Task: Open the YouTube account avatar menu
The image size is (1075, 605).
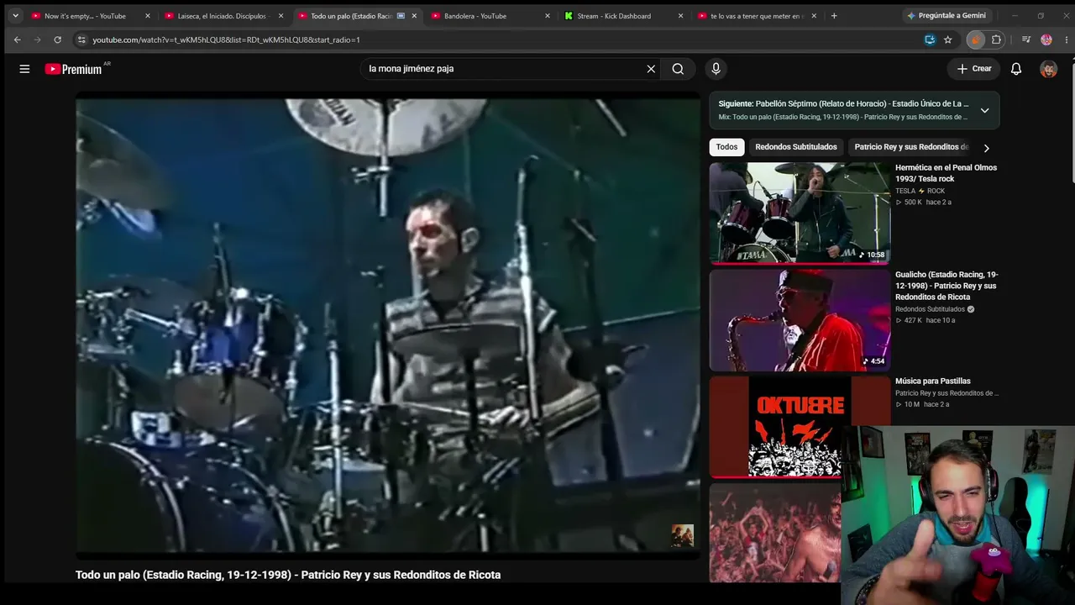Action: click(1048, 69)
